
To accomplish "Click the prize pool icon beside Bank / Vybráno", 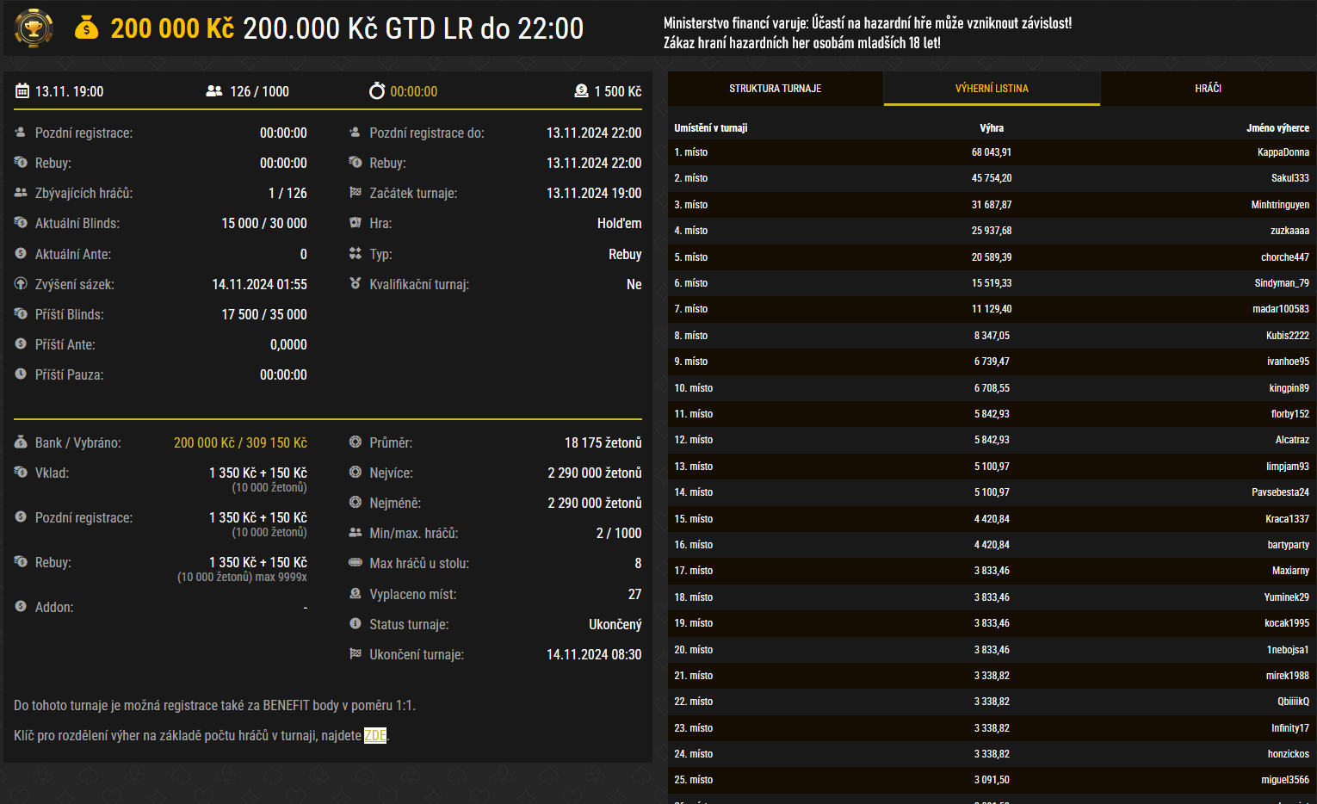I will click(x=19, y=442).
